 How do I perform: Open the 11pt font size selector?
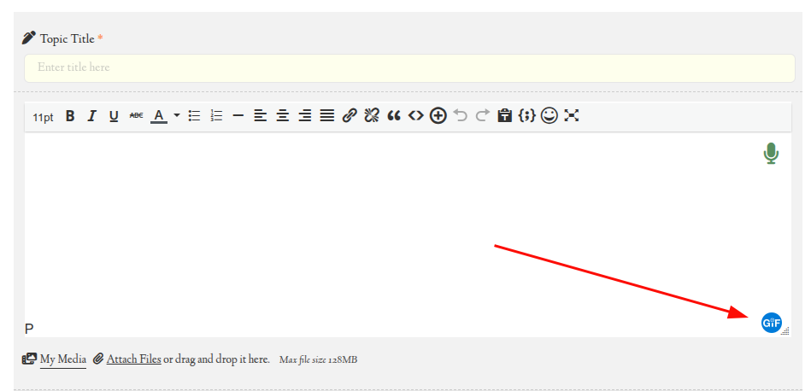pyautogui.click(x=43, y=117)
